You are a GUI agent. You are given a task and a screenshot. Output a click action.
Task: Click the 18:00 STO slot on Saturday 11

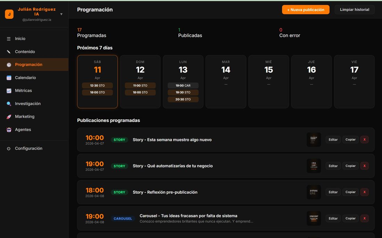98,92
